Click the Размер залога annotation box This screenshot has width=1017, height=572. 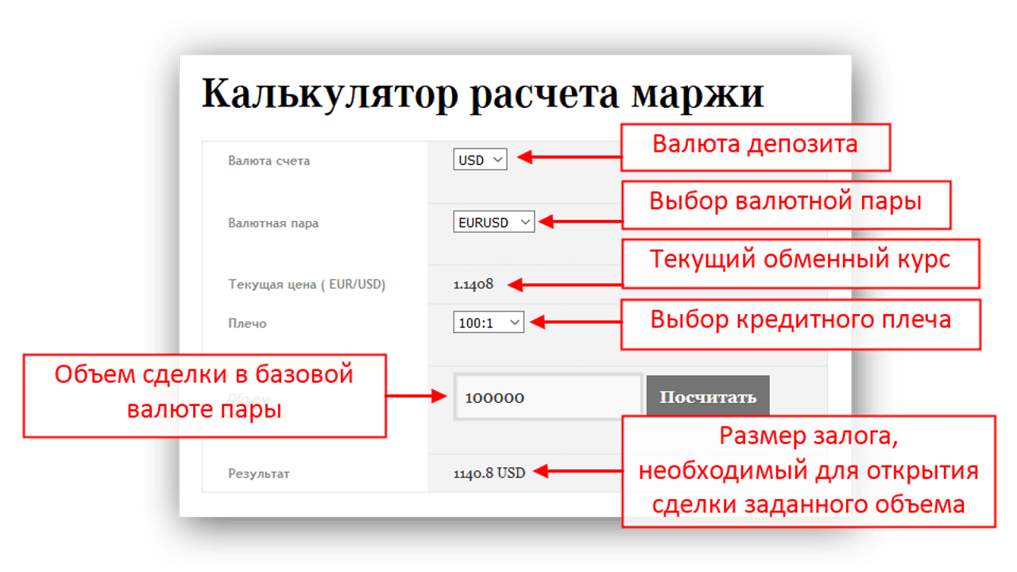pyautogui.click(x=808, y=470)
